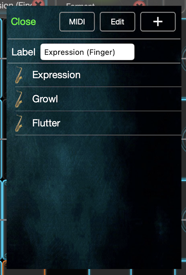This screenshot has width=186, height=275.
Task: Click the Label caption text
Action: (23, 52)
